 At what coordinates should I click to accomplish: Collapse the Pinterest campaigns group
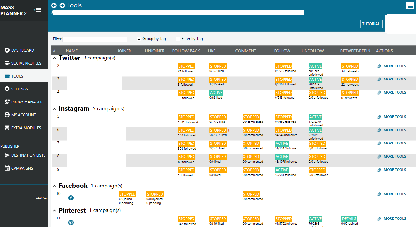(54, 211)
